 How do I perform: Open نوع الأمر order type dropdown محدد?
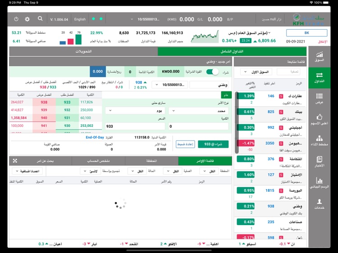point(198,111)
